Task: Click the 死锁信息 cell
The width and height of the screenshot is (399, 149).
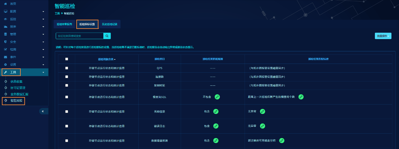Action: click(160, 111)
